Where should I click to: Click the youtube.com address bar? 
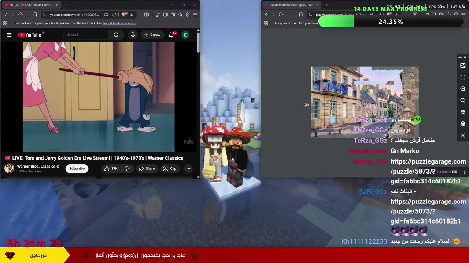point(74,15)
